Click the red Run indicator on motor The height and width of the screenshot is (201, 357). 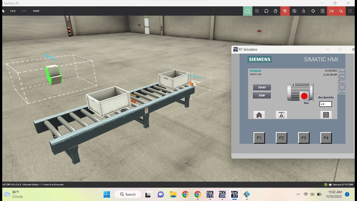coord(304,96)
